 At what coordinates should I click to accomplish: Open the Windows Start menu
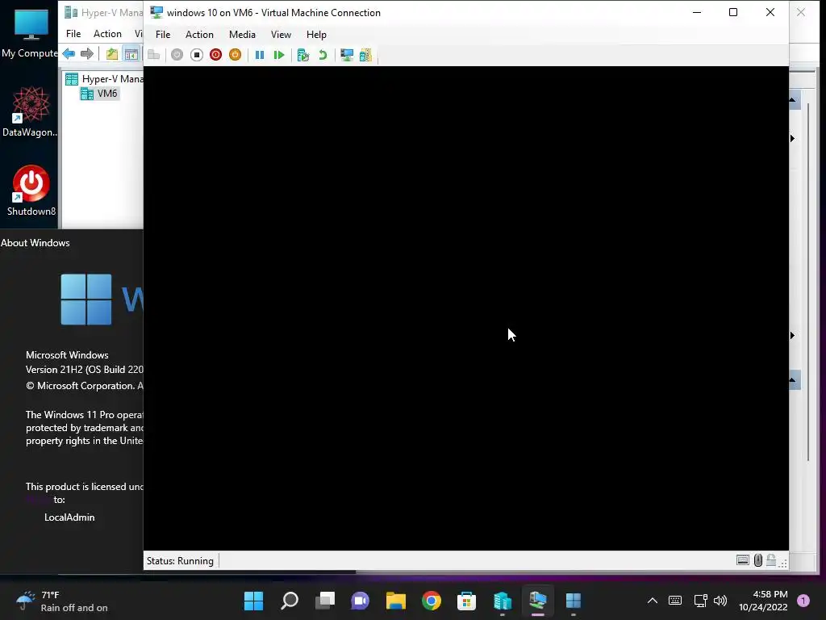coord(253,601)
